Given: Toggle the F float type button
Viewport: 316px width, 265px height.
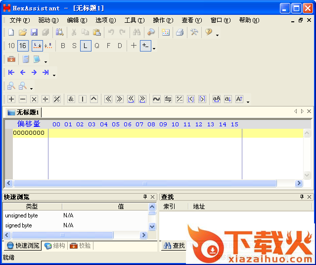Looking at the screenshot, I should (x=108, y=46).
